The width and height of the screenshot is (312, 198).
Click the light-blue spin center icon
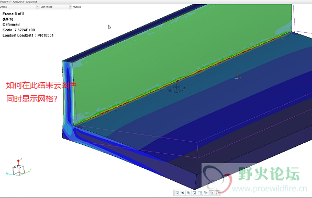pos(206,193)
